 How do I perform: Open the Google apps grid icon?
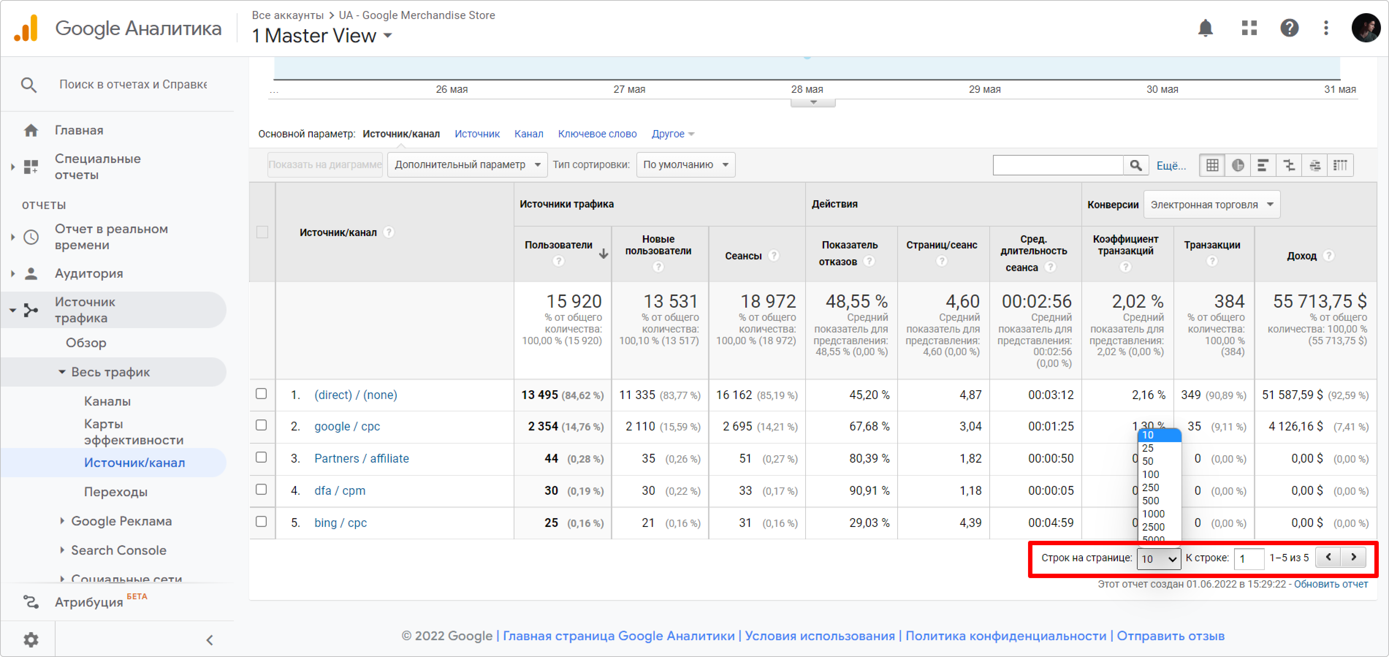1249,28
